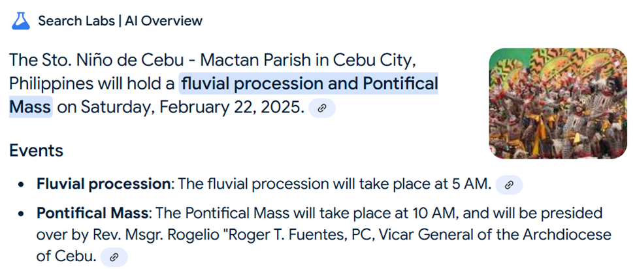637x269 pixels.
Task: Click the bold 'Fluvial procession' bullet label
Action: pyautogui.click(x=103, y=184)
